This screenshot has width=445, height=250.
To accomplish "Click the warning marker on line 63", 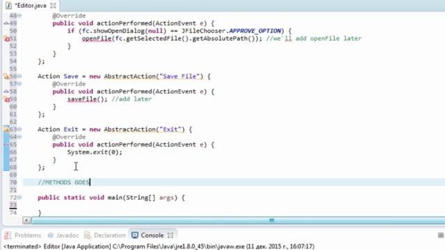I will pos(6,129).
